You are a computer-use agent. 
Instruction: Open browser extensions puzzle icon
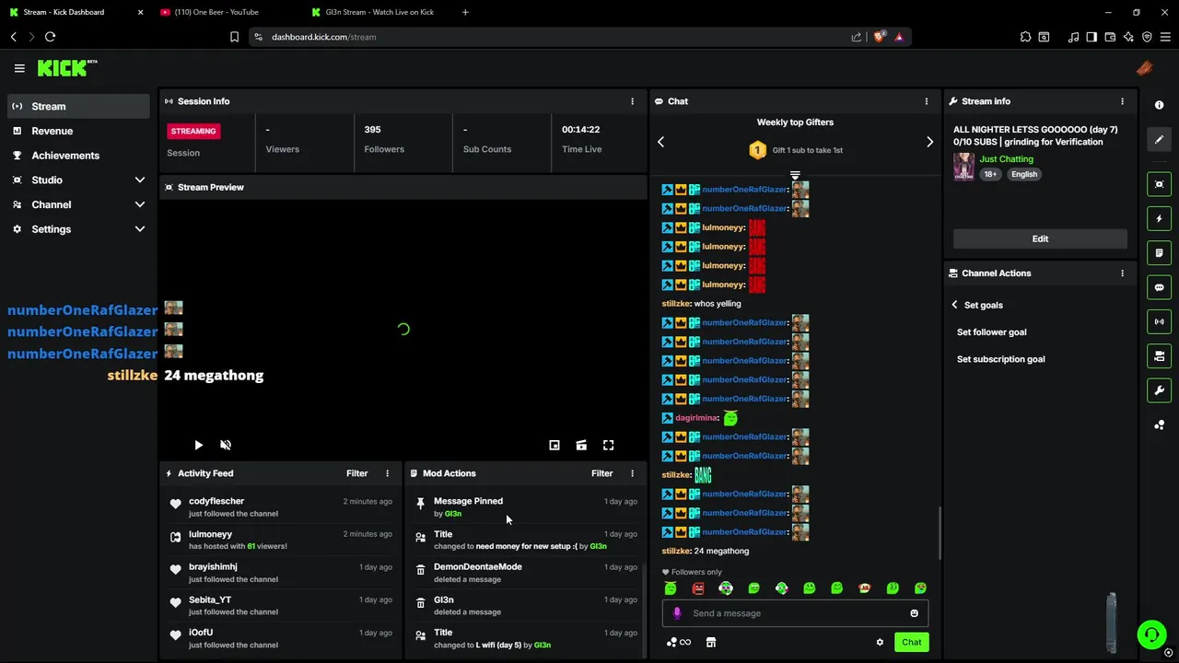click(1025, 37)
